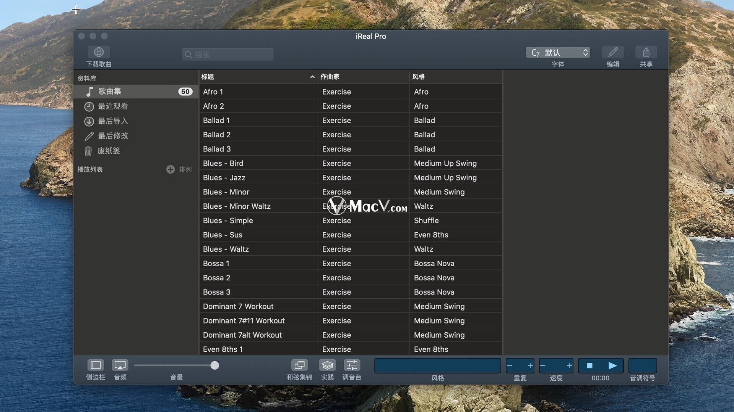
Task: Add a playlist with the plus icon
Action: pyautogui.click(x=171, y=169)
